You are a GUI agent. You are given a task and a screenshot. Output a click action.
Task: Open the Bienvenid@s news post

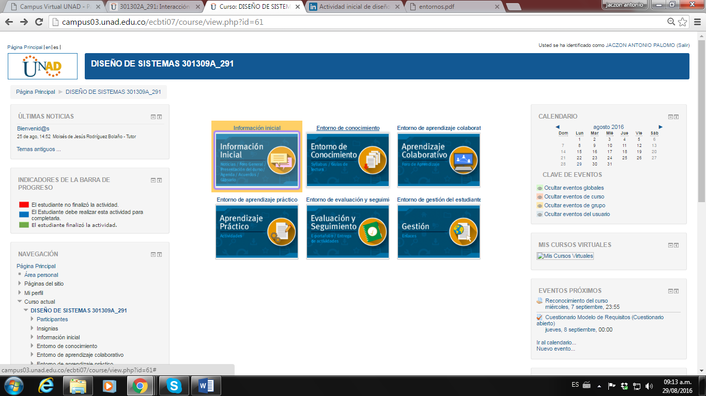tap(33, 128)
